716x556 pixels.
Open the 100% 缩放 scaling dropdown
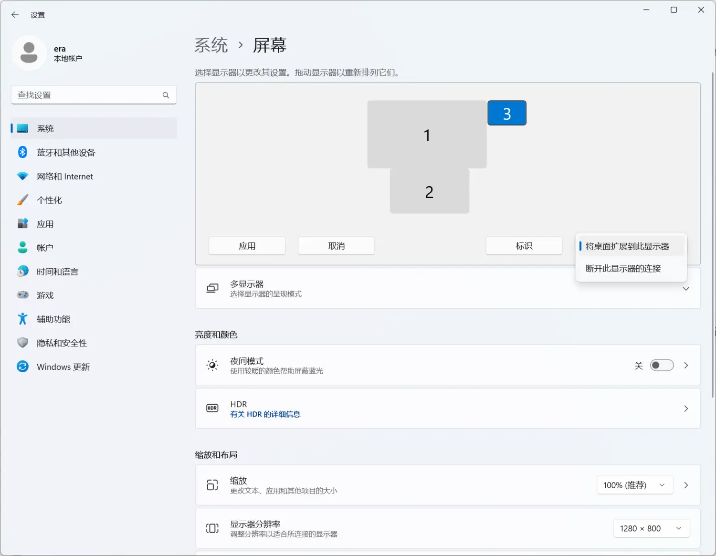tap(635, 485)
